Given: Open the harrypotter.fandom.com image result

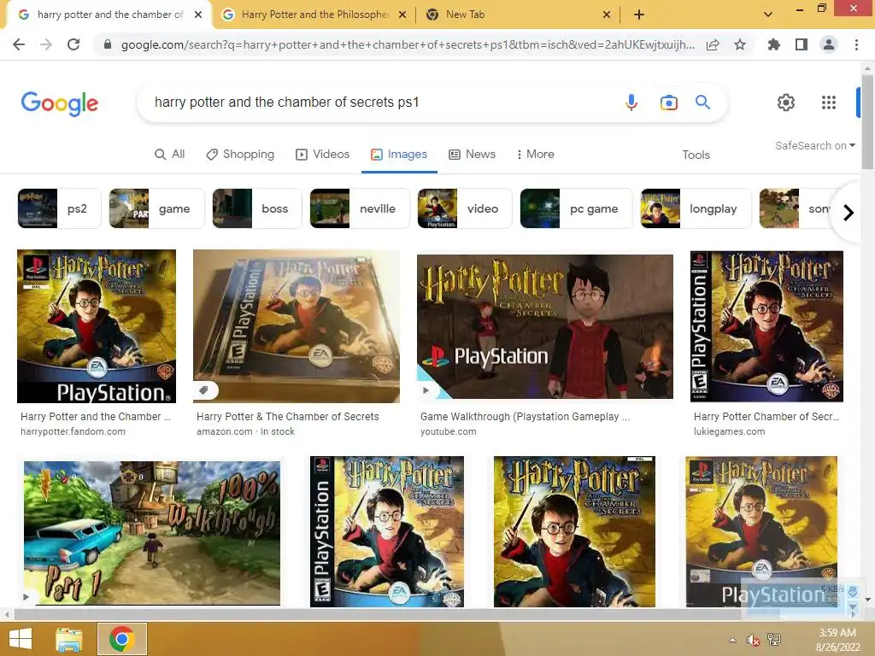Looking at the screenshot, I should [x=97, y=326].
